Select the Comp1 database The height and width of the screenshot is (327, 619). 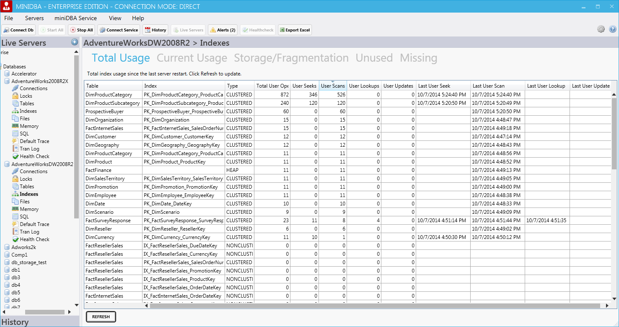click(x=19, y=255)
